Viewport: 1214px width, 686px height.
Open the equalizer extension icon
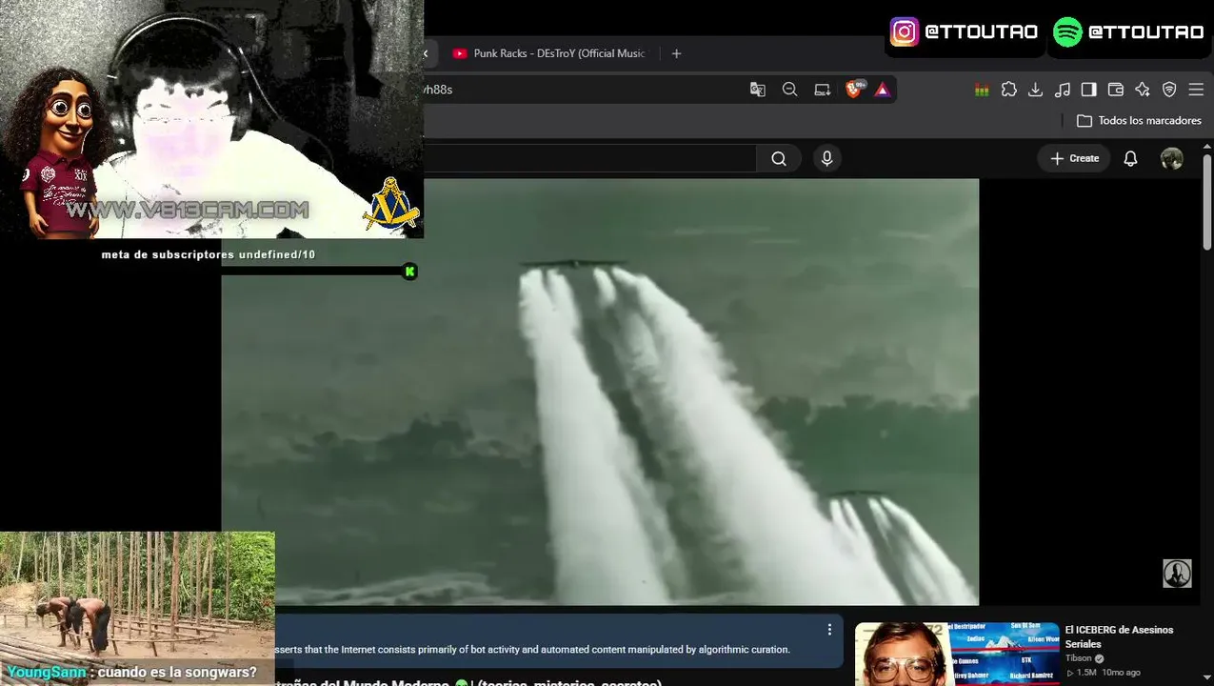[x=982, y=90]
